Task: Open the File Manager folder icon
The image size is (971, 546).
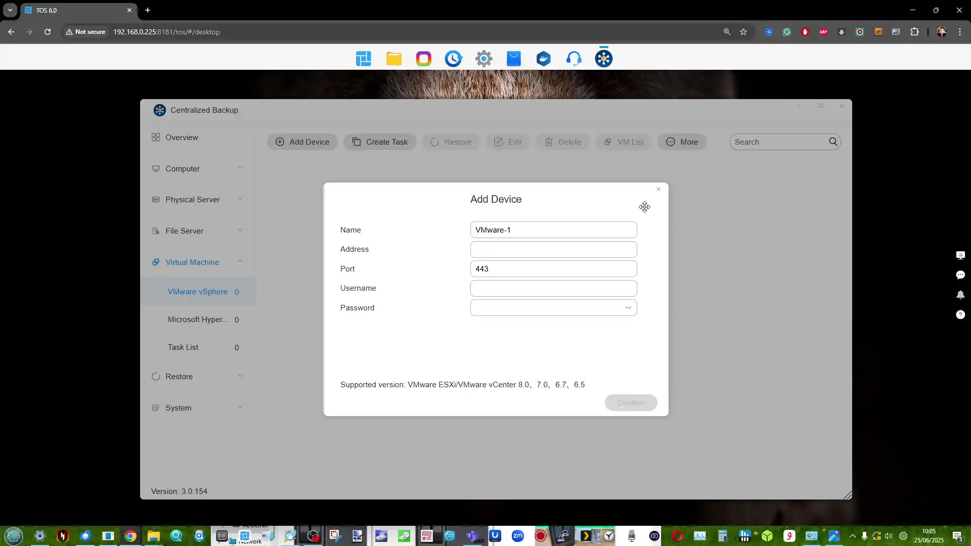Action: (x=393, y=59)
